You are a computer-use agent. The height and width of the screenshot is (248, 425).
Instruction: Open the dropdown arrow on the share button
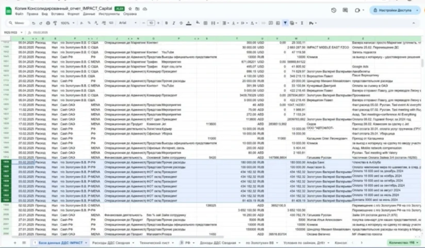click(x=417, y=10)
